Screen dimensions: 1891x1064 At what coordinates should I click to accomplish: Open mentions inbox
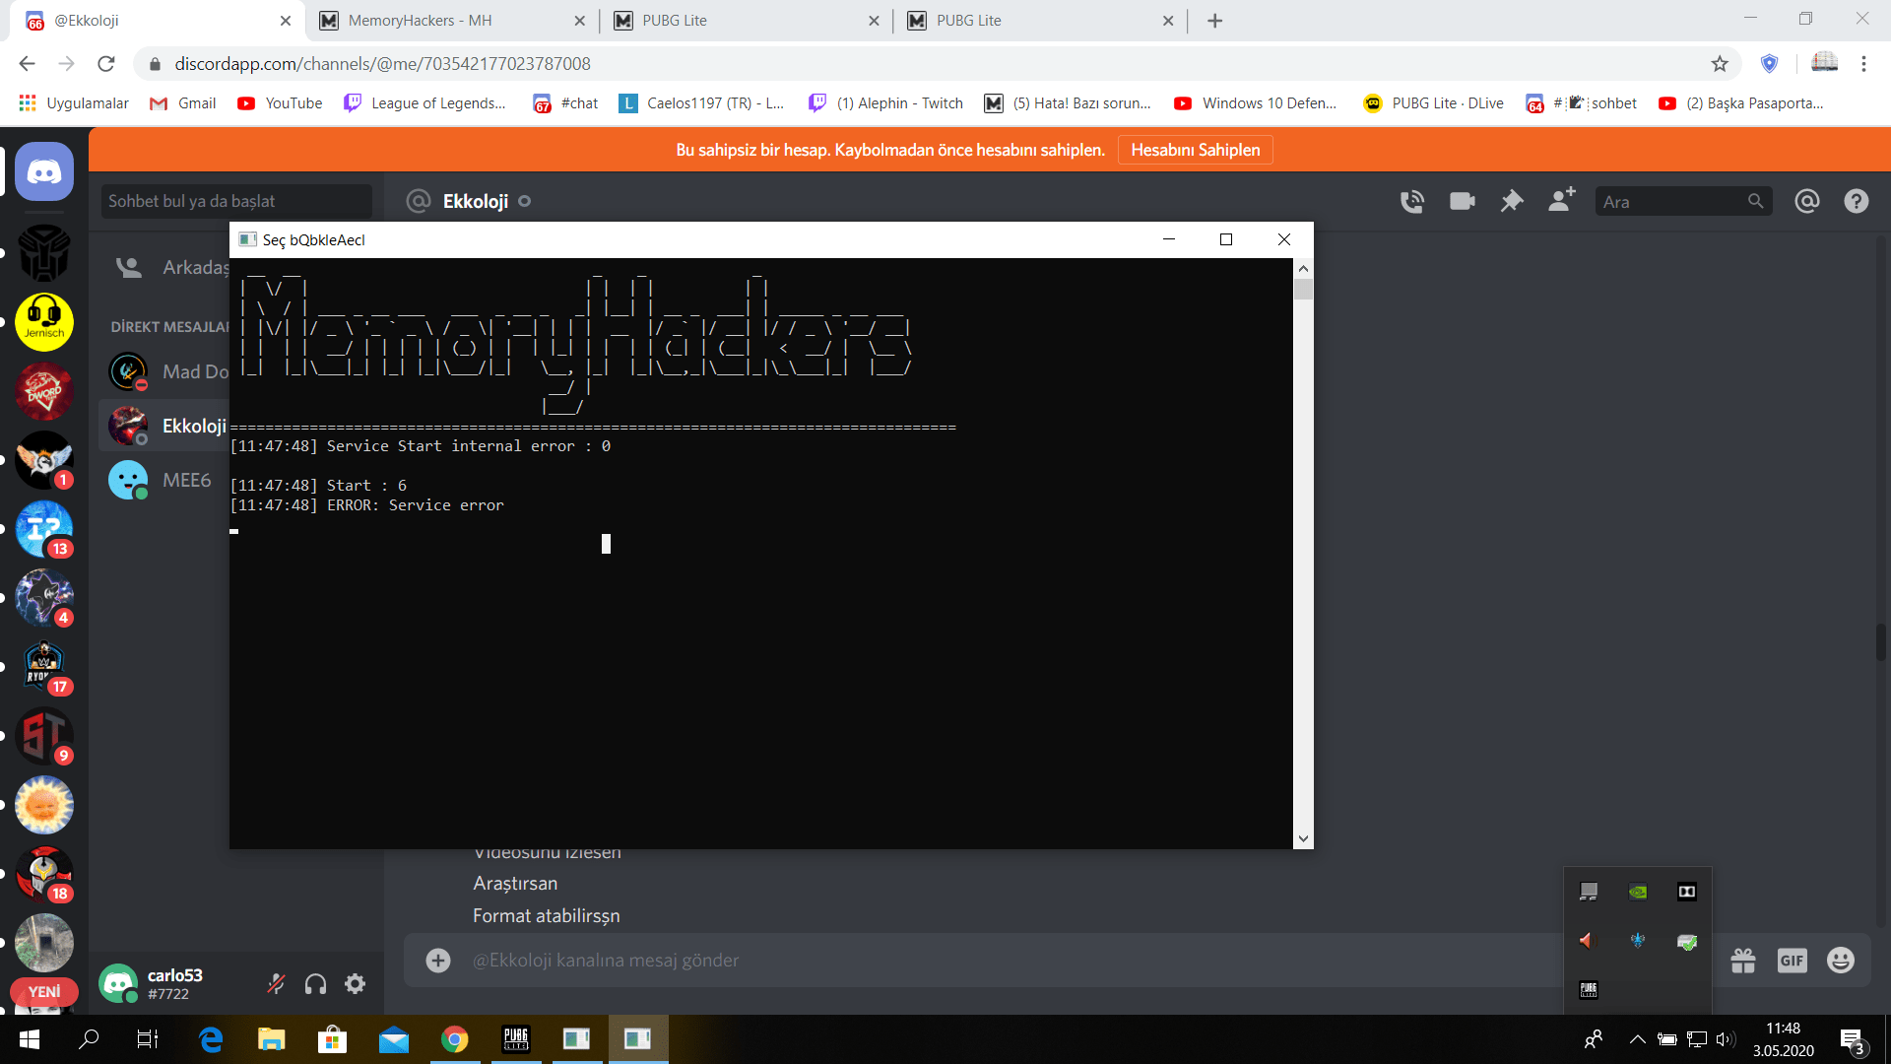coord(1807,202)
